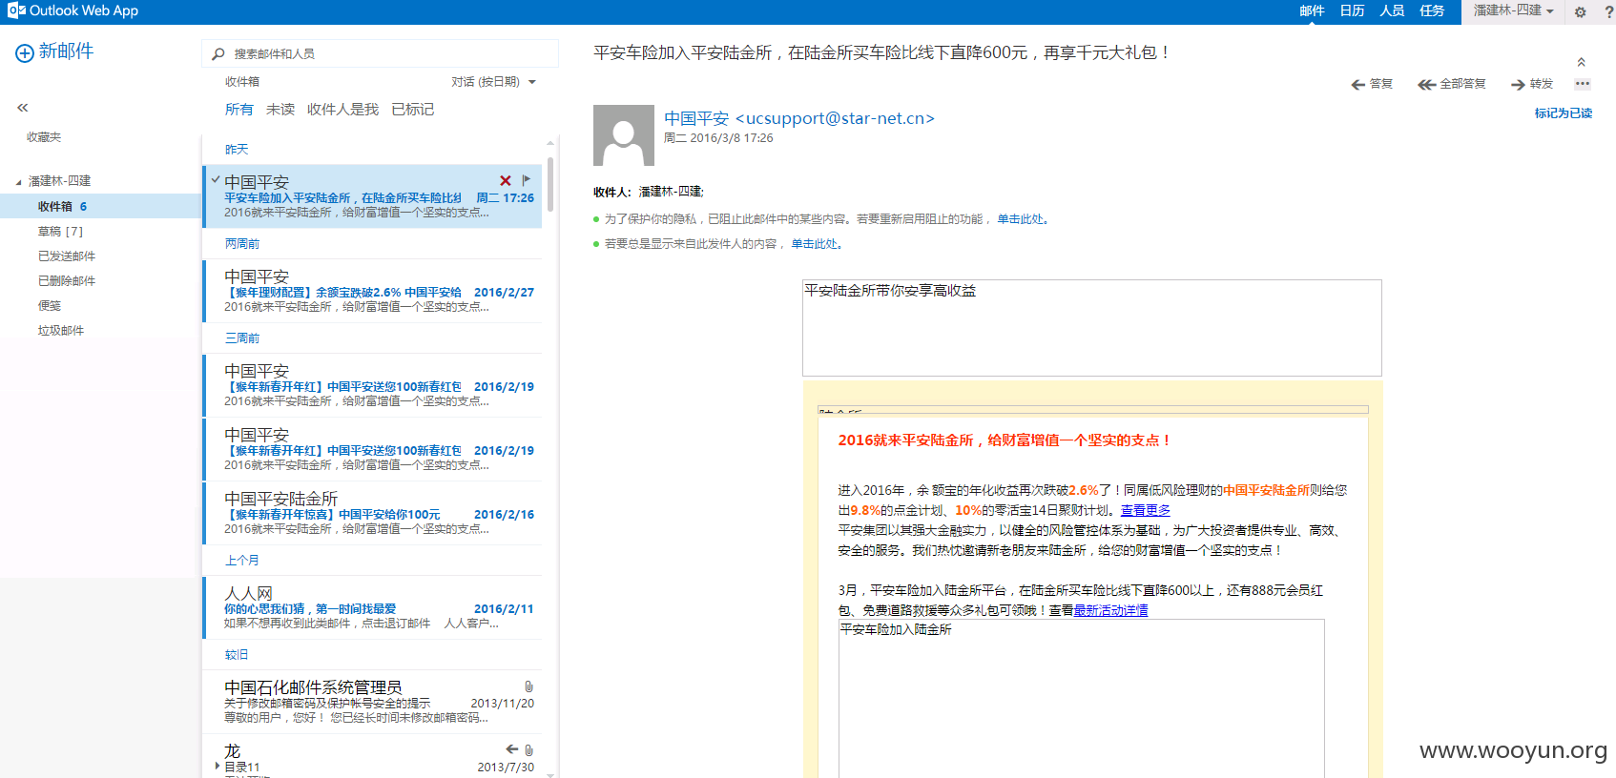
Task: Select 收件箱 folder
Action: tap(100, 206)
